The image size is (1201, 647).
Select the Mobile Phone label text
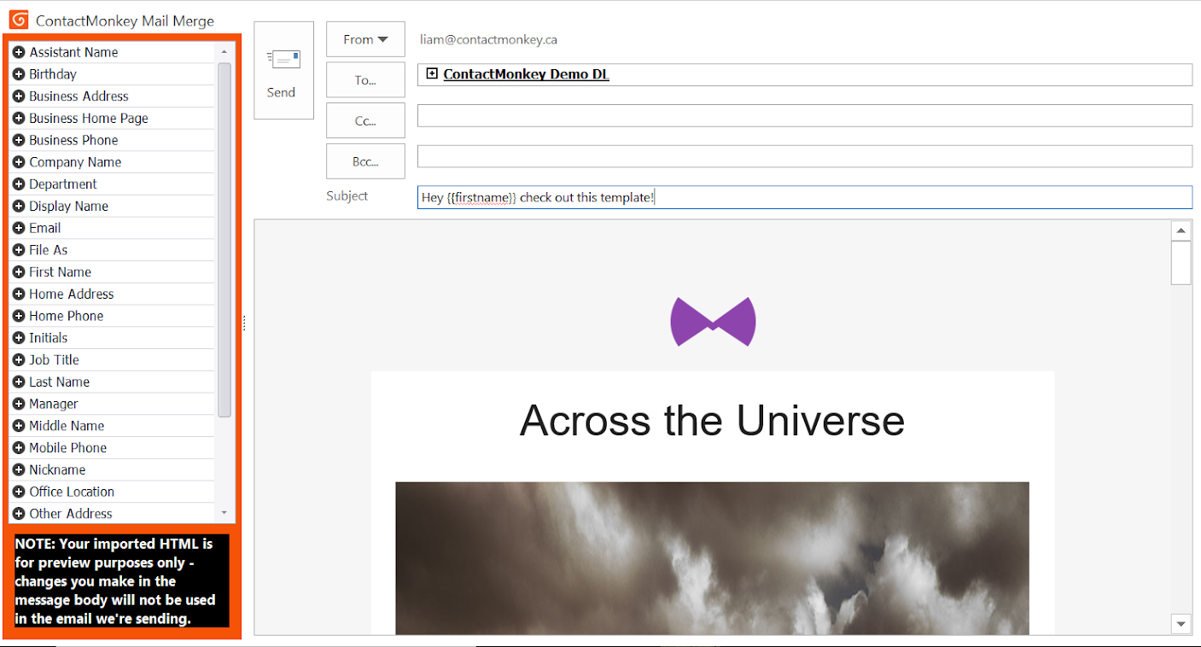(x=68, y=448)
